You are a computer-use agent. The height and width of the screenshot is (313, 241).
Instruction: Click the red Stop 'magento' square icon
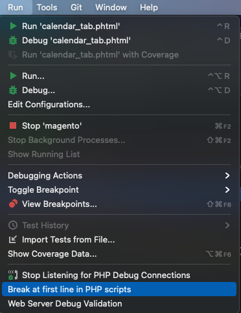(13, 125)
